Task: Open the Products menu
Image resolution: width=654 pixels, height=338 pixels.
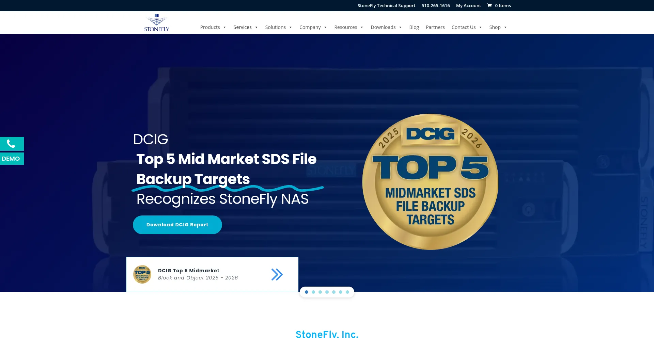Action: (x=210, y=27)
